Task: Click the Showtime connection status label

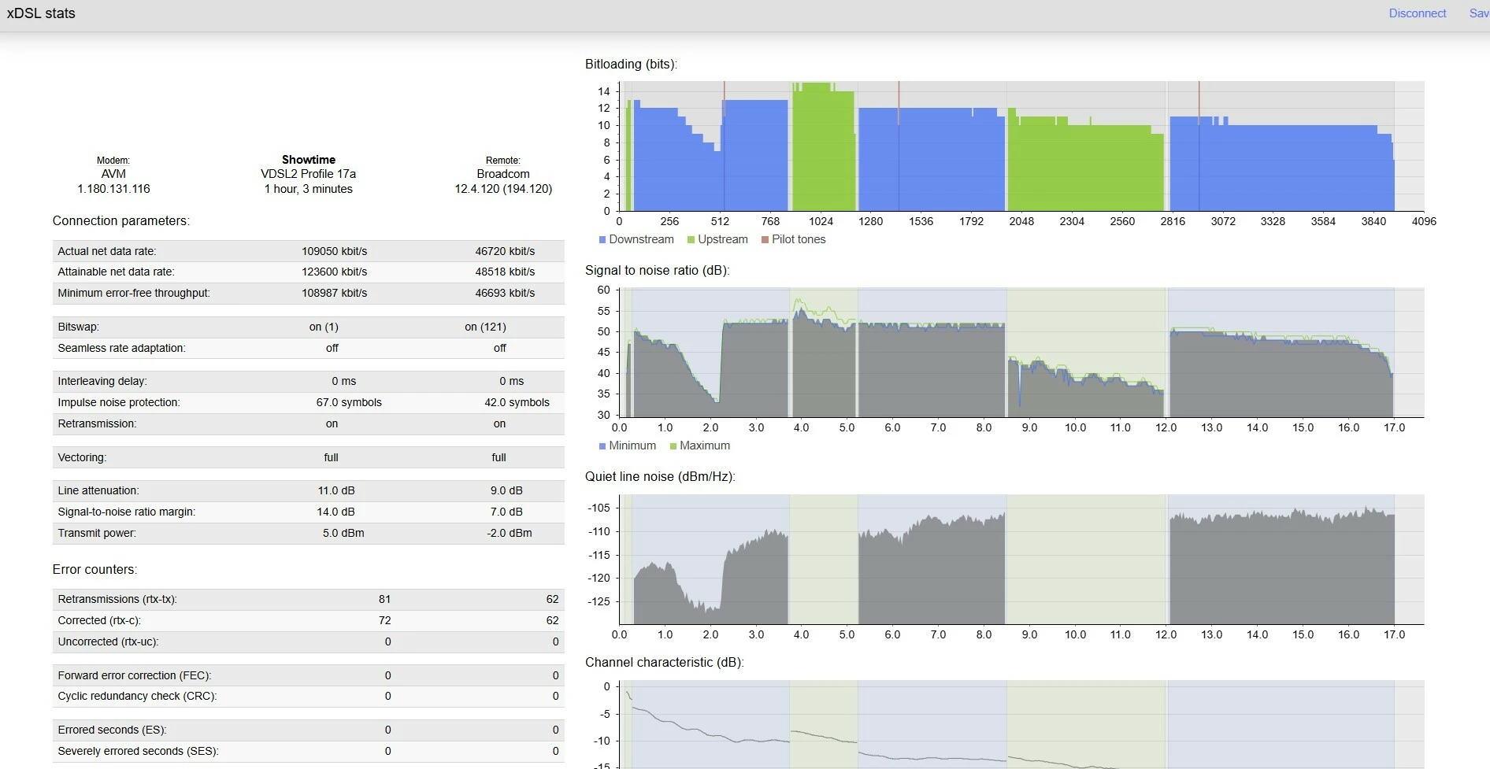Action: click(x=308, y=160)
